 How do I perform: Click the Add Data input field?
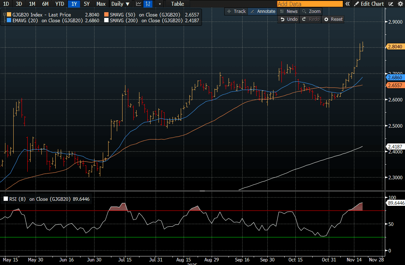[309, 4]
